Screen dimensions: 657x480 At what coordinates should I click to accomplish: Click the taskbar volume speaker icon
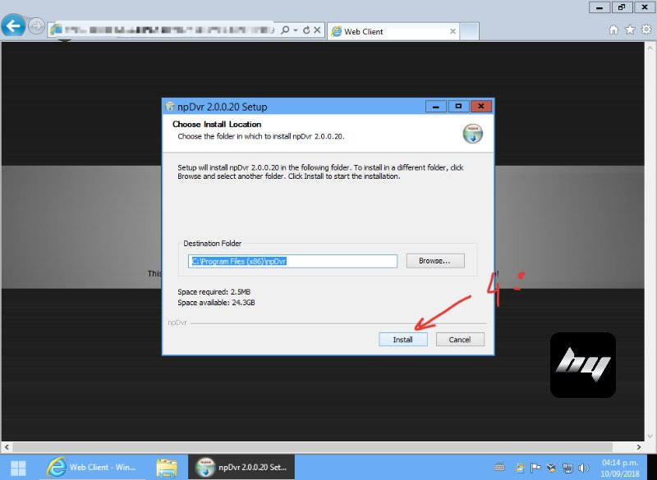(x=583, y=468)
